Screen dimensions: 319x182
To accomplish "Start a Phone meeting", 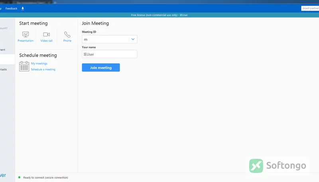I will point(67,37).
